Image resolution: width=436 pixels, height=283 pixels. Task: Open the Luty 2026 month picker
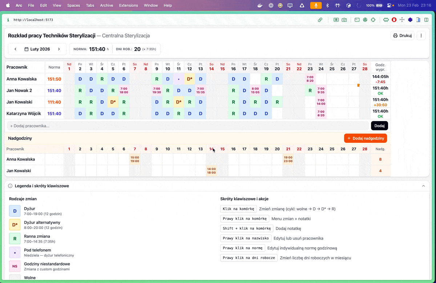[x=37, y=49]
